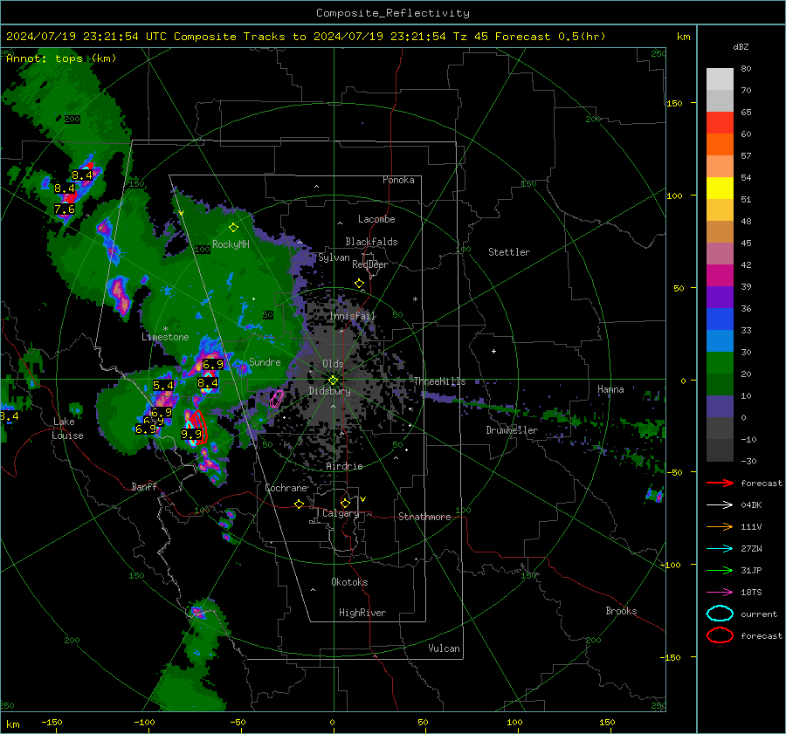Pick the green 31JP arrow icon
The width and height of the screenshot is (786, 734).
click(x=720, y=570)
